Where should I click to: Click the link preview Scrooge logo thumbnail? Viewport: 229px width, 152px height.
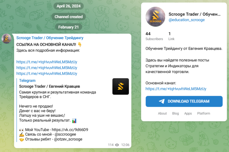[121, 86]
